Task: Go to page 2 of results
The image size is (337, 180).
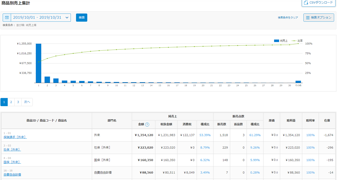Action: 11,102
